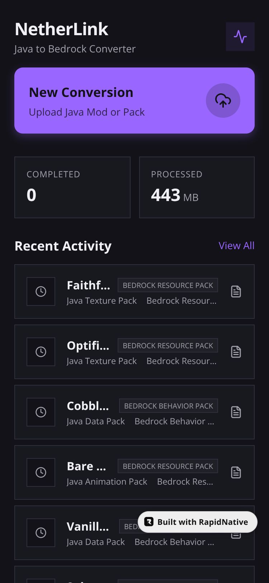Open the document icon for Cobbl... entry

pos(236,412)
